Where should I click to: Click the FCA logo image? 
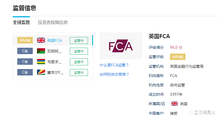click(121, 46)
